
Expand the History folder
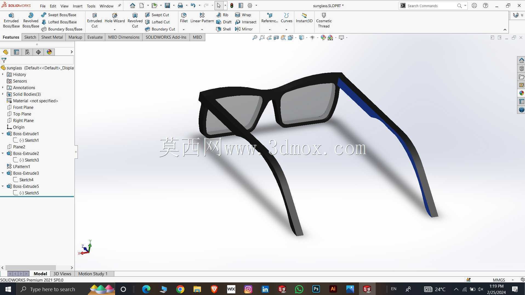pos(3,74)
